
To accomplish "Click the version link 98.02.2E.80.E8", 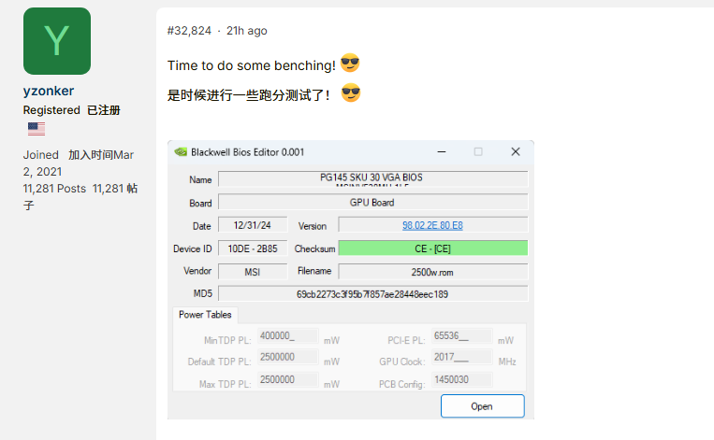I will [432, 225].
